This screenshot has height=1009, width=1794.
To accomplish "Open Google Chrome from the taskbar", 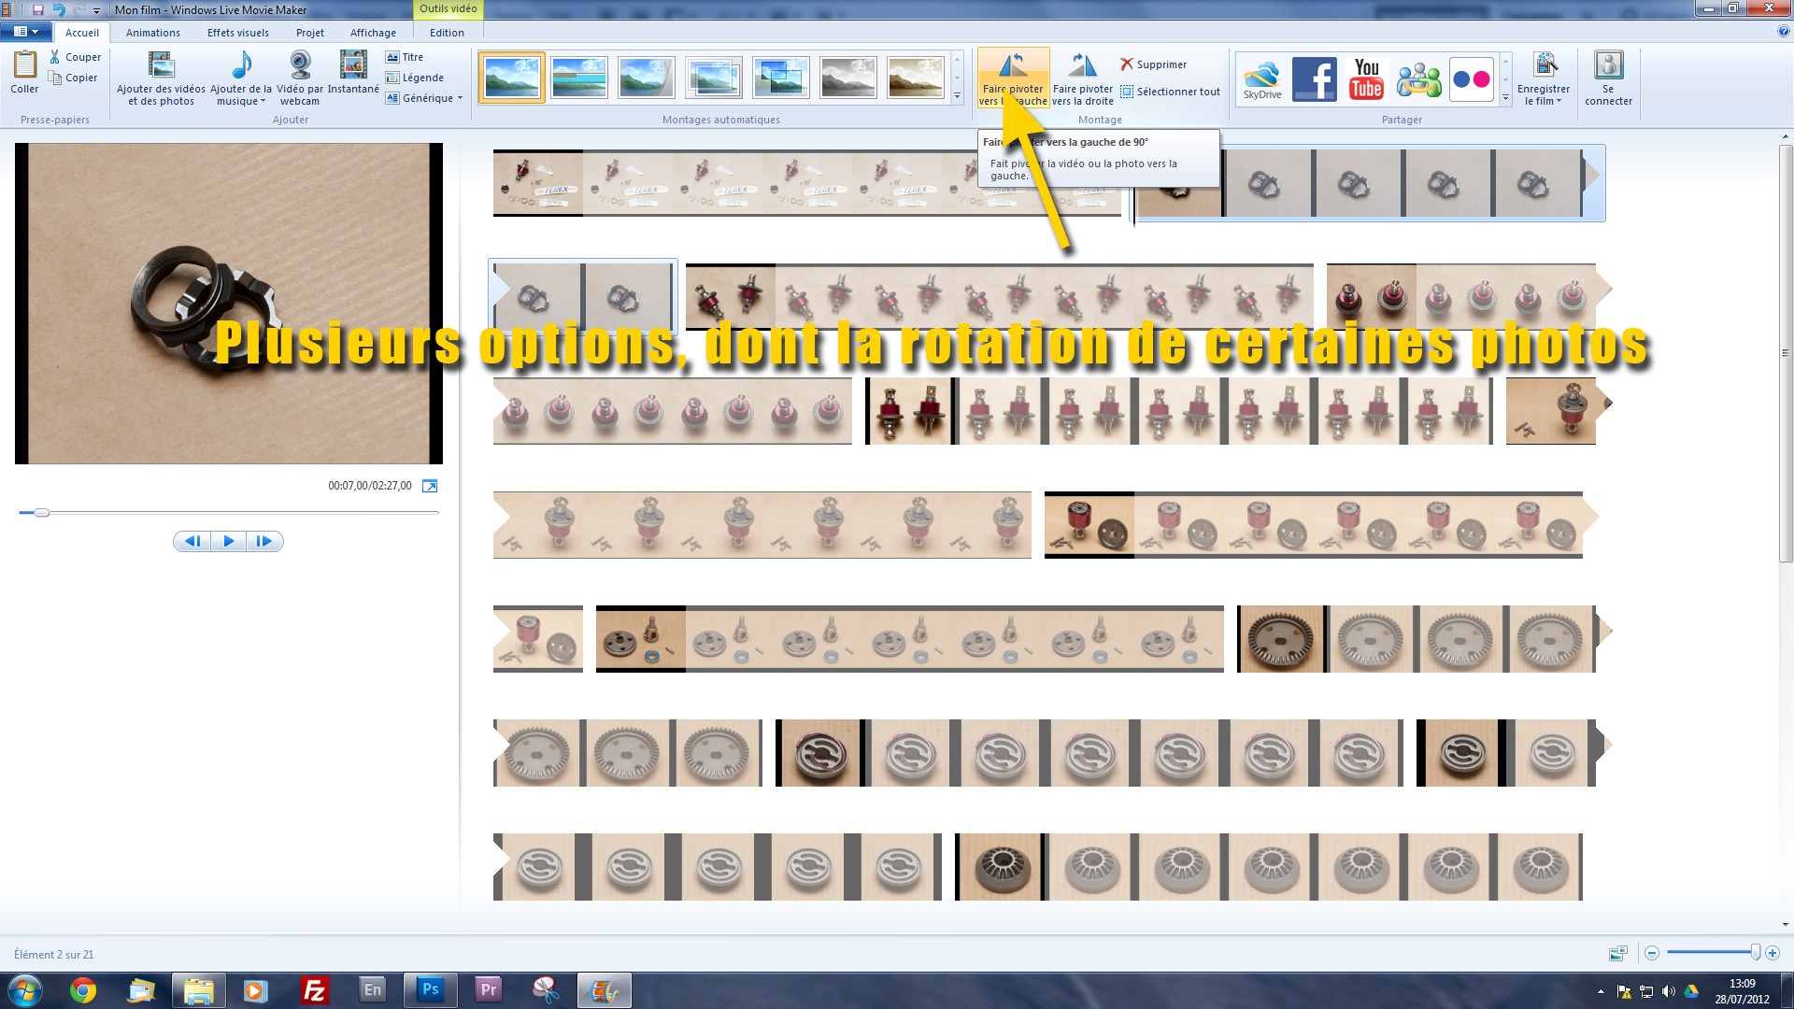I will tap(83, 990).
